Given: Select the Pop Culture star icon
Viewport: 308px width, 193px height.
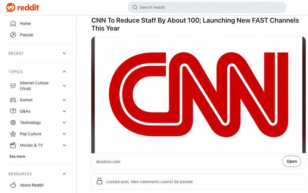Looking at the screenshot, I should point(13,134).
